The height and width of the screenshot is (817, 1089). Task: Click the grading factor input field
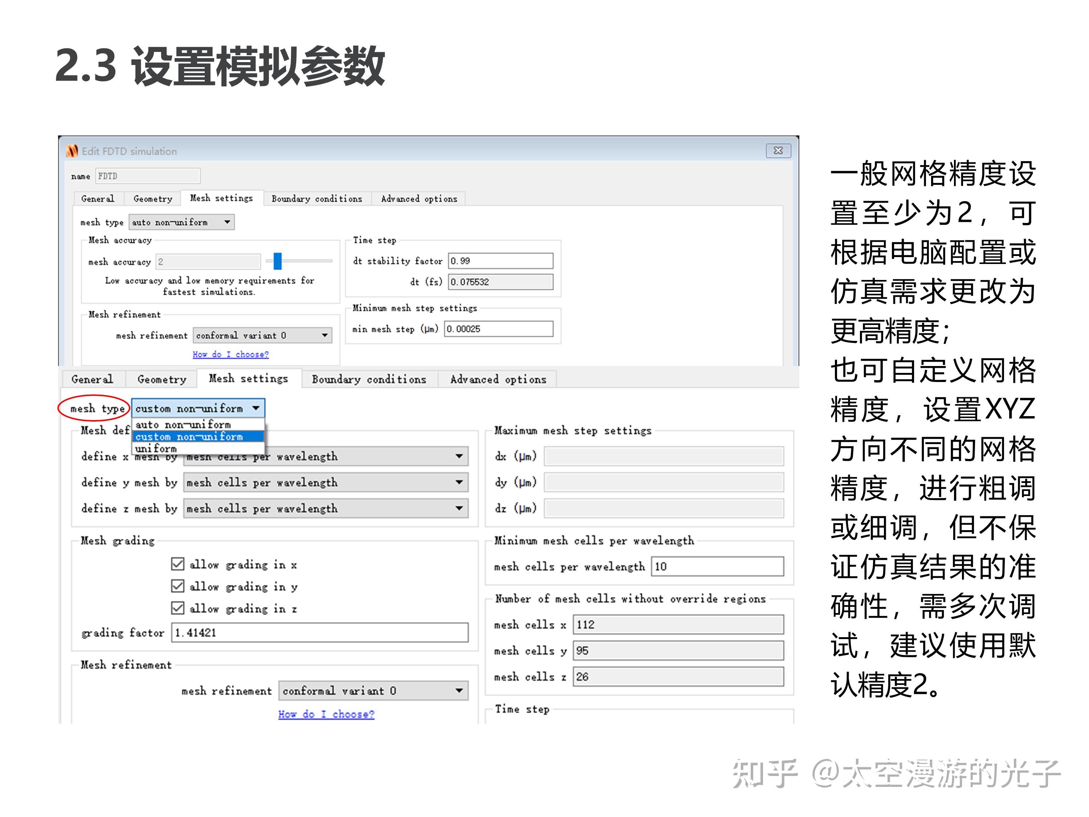coord(319,632)
